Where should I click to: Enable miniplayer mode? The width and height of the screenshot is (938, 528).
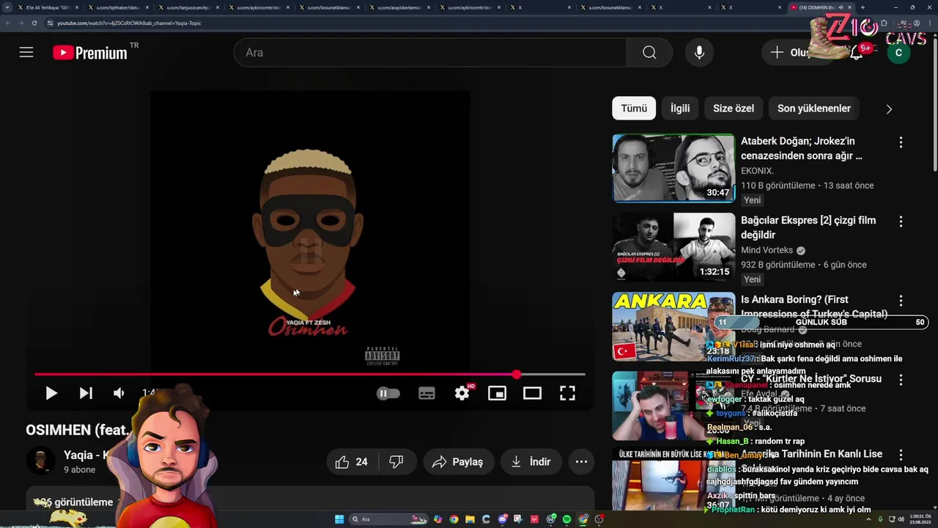pos(497,393)
